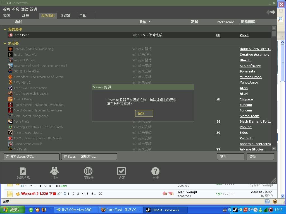Sort by the 狀態 status column header
Image resolution: width=286 pixels, height=214 pixels.
[143, 22]
